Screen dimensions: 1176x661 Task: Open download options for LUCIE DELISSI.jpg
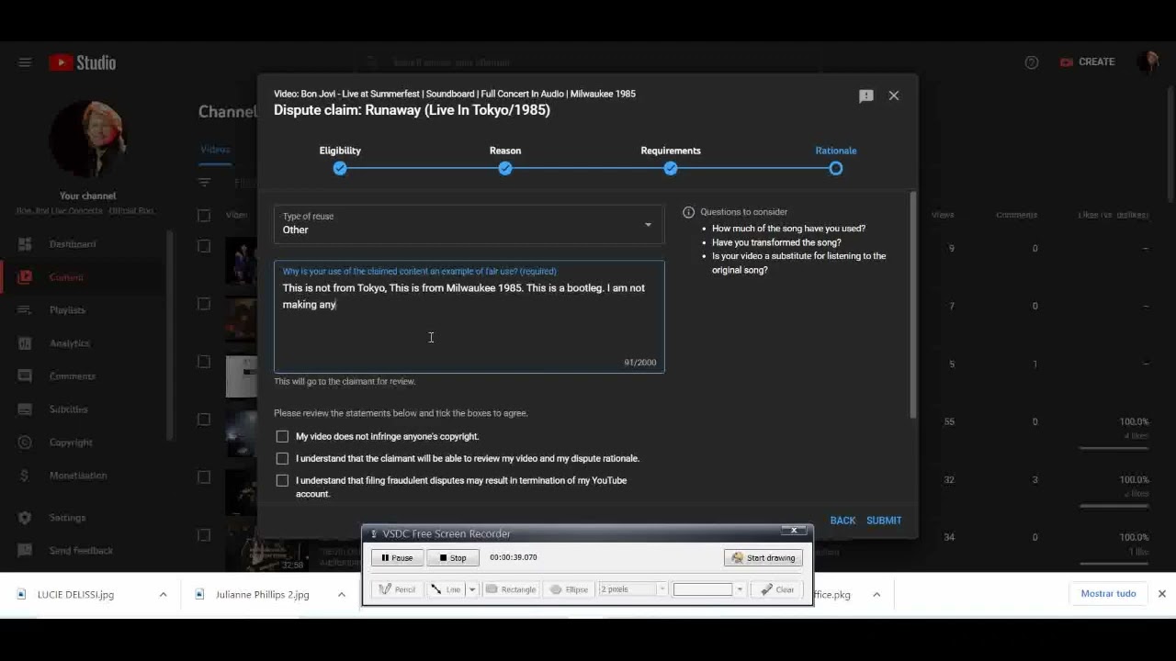163,594
